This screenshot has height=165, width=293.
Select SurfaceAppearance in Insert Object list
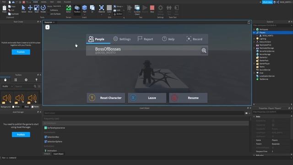click(56, 128)
